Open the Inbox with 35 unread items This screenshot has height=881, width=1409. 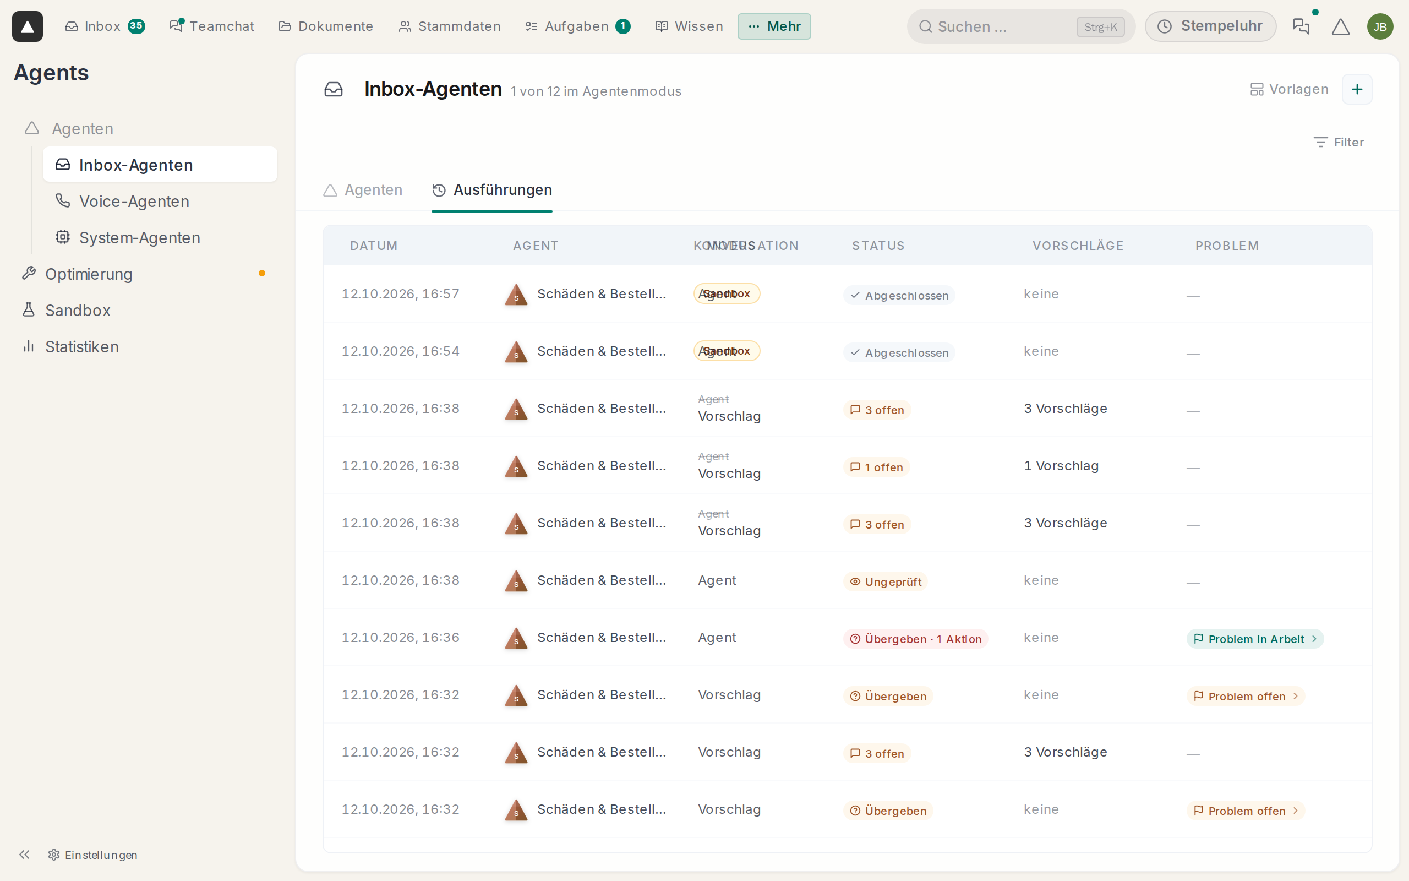[x=105, y=26]
